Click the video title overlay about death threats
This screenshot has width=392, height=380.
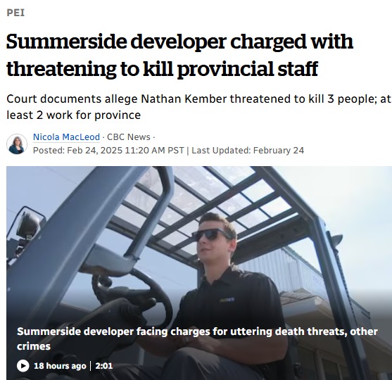[x=197, y=338]
